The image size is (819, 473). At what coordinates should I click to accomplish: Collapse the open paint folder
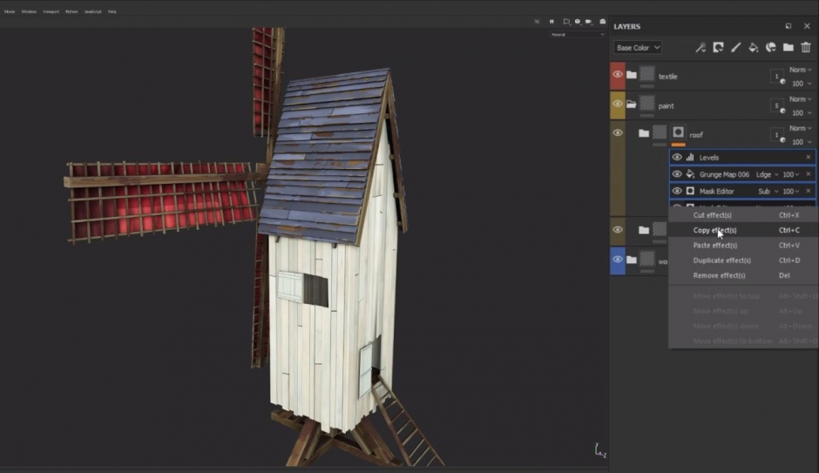(x=631, y=105)
